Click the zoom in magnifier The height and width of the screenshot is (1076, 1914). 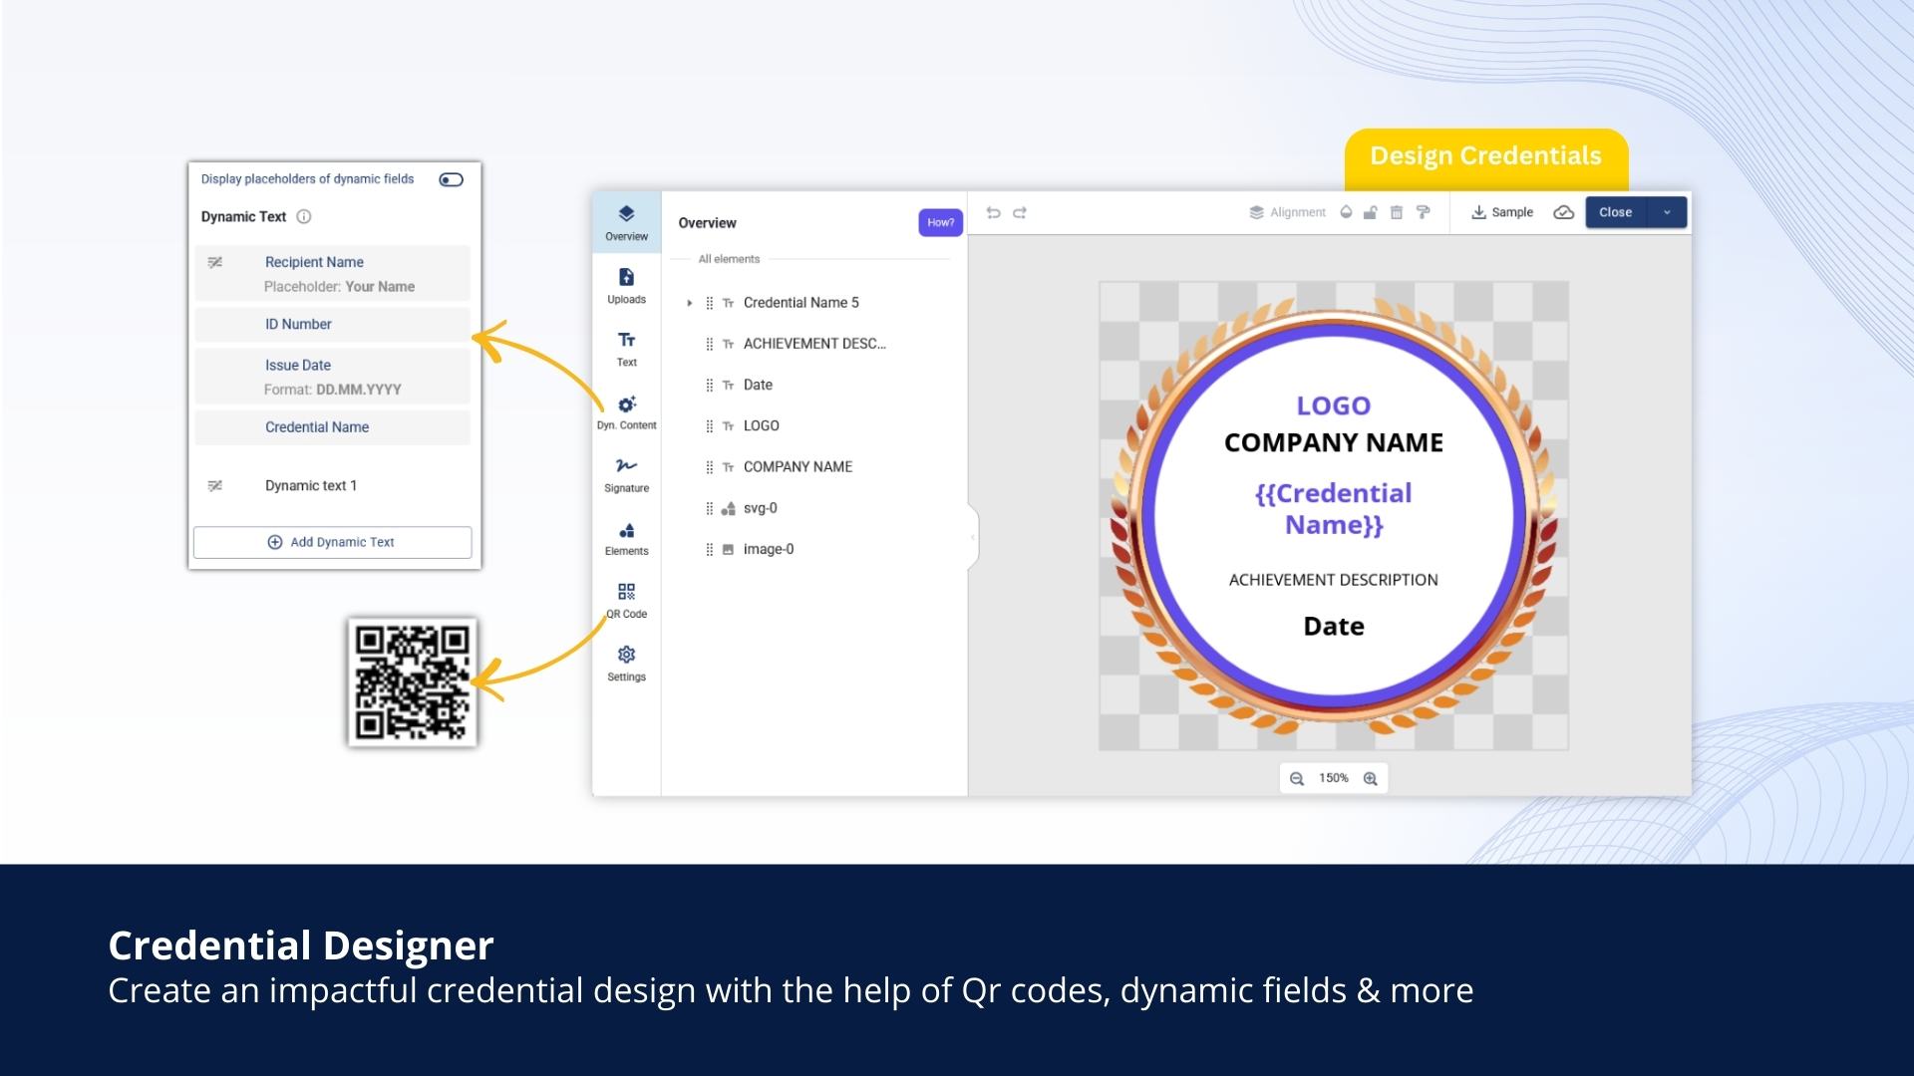1371,779
